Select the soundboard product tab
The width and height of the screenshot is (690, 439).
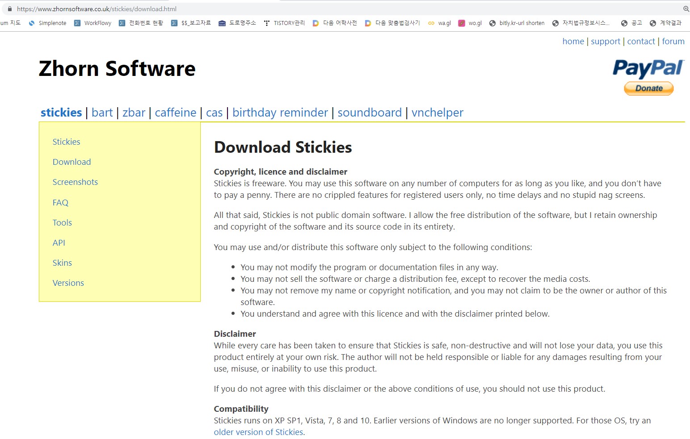click(x=370, y=113)
